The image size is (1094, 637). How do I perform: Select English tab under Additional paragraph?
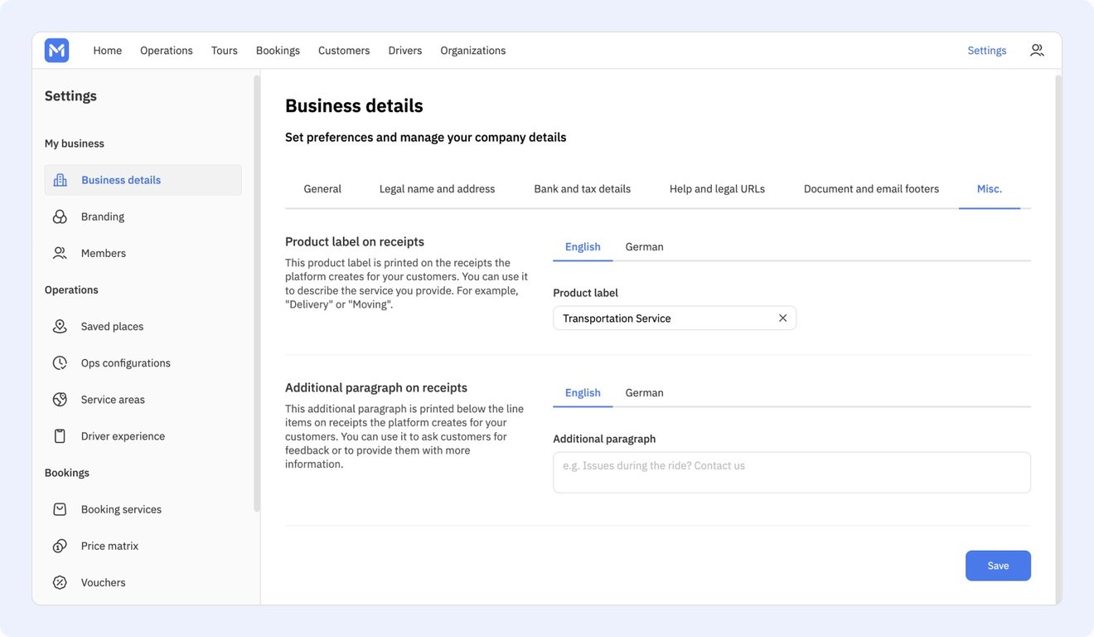583,393
